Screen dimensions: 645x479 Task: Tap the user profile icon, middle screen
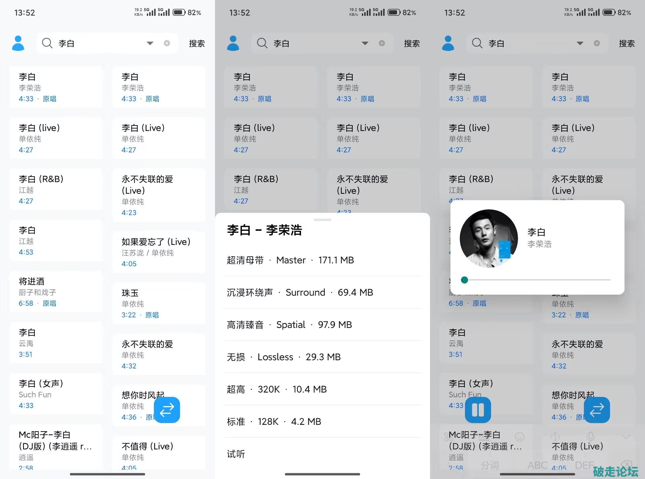click(x=233, y=43)
